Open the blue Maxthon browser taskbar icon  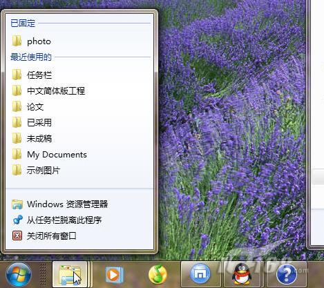pos(200,274)
